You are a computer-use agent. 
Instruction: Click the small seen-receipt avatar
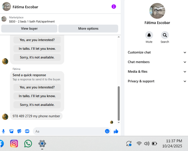(x=111, y=122)
